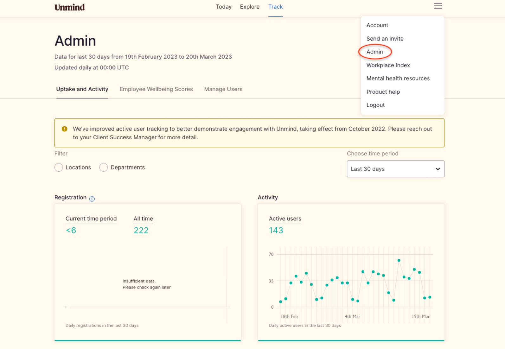The image size is (505, 349).
Task: Click the Daily active users caption
Action: (x=305, y=325)
